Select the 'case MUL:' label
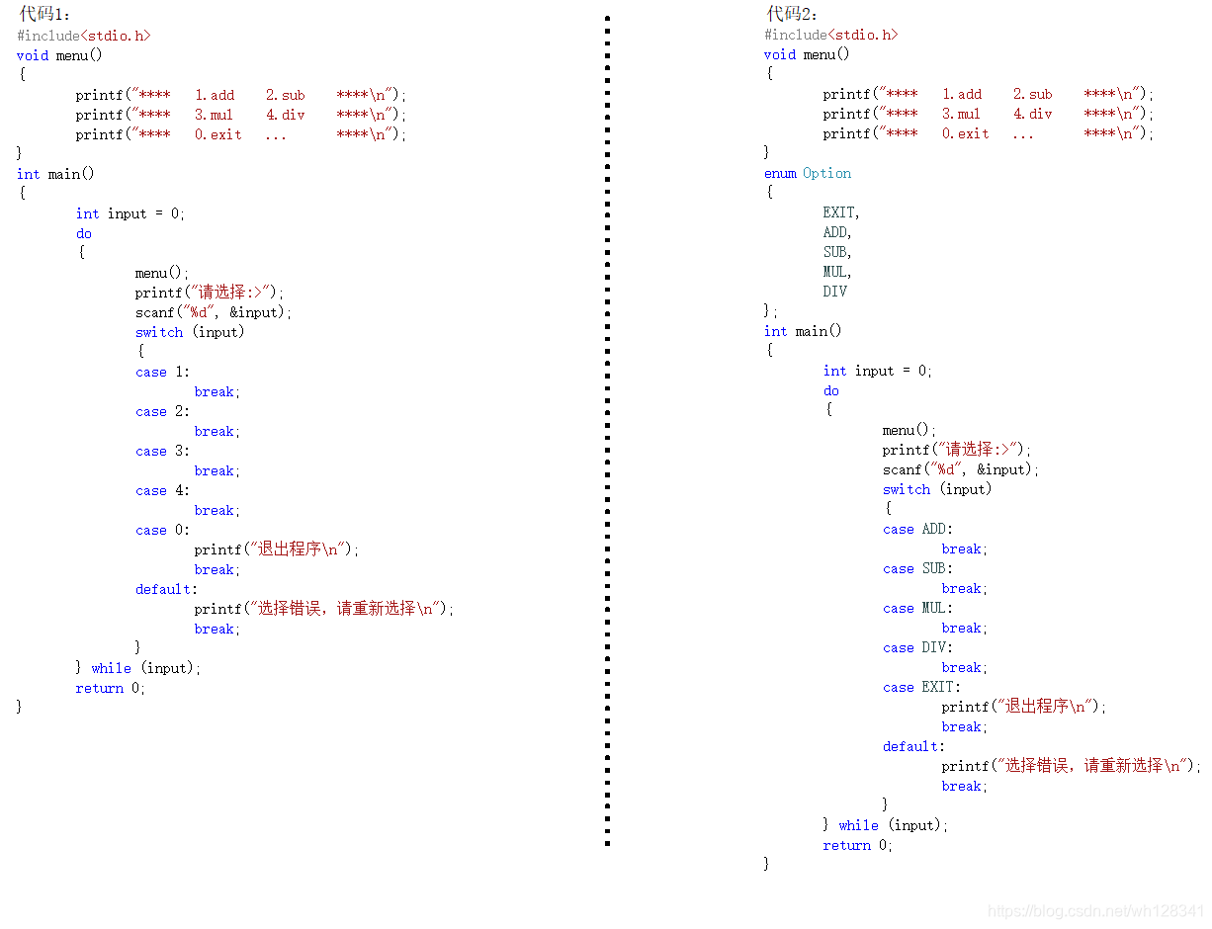 (x=918, y=608)
